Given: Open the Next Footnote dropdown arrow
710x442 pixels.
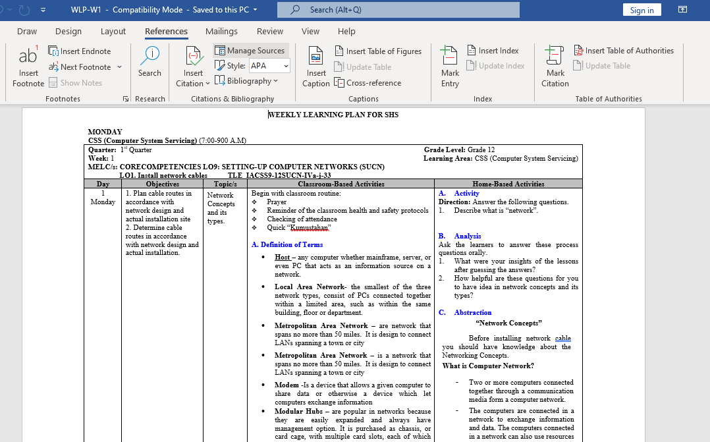Looking at the screenshot, I should coord(120,67).
